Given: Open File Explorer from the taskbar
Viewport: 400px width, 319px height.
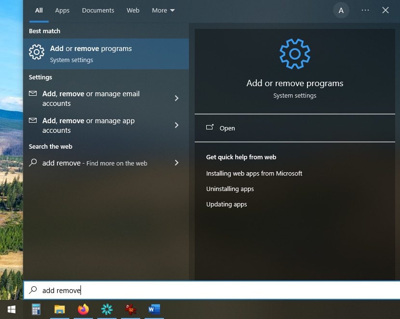Looking at the screenshot, I should tap(59, 309).
